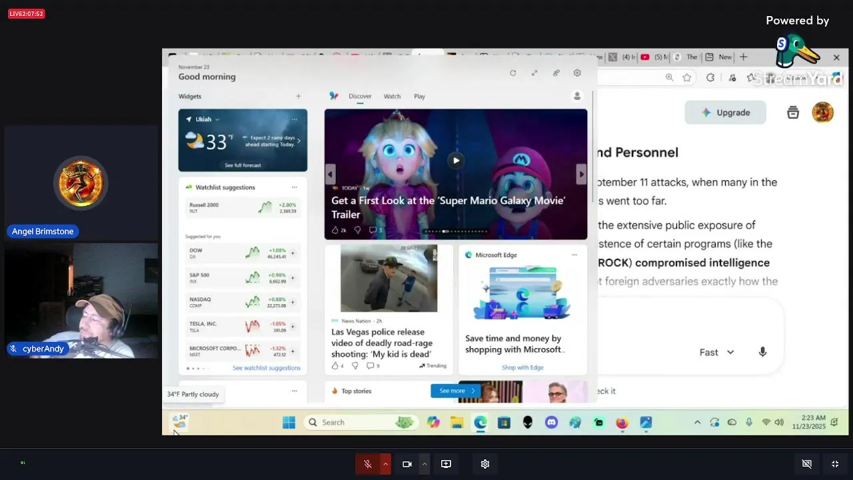Go to previous featured story
Image resolution: width=853 pixels, height=480 pixels.
[x=330, y=174]
